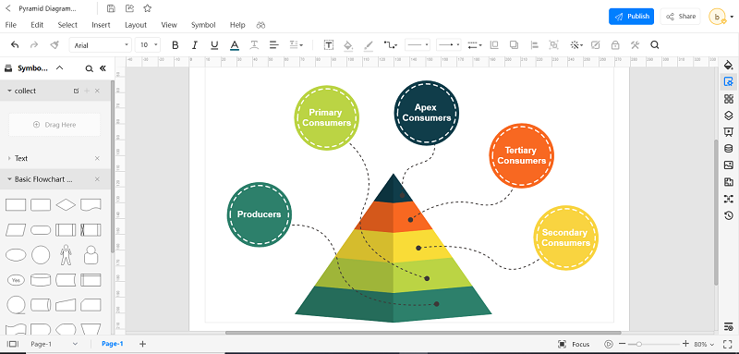This screenshot has height=354, width=739.
Task: Open the connector line tool
Action: (390, 45)
